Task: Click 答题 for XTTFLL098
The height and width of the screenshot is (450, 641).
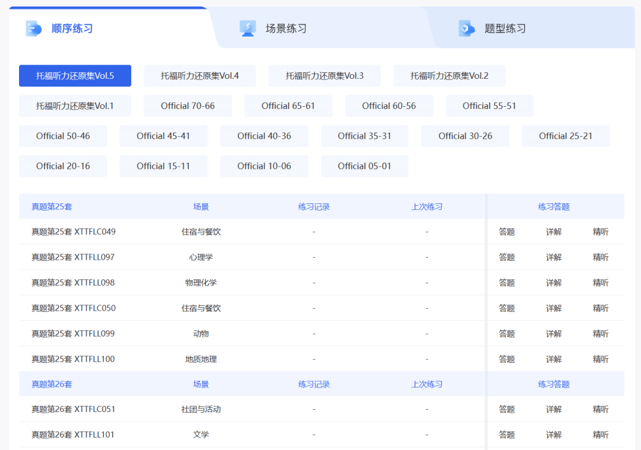Action: 507,283
